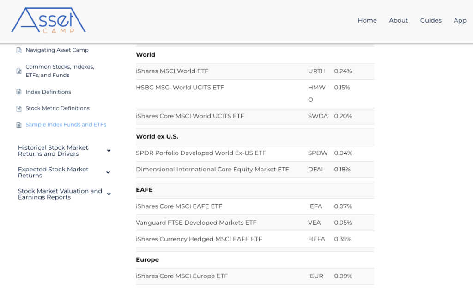Select the 0.20% expense ratio
Image resolution: width=473 pixels, height=288 pixels.
(343, 116)
